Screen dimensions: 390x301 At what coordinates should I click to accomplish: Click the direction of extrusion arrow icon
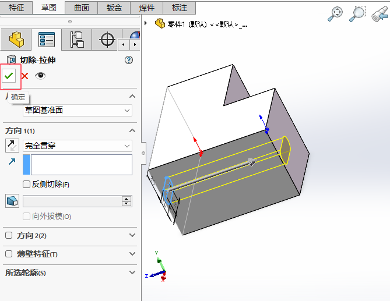[x=12, y=162]
